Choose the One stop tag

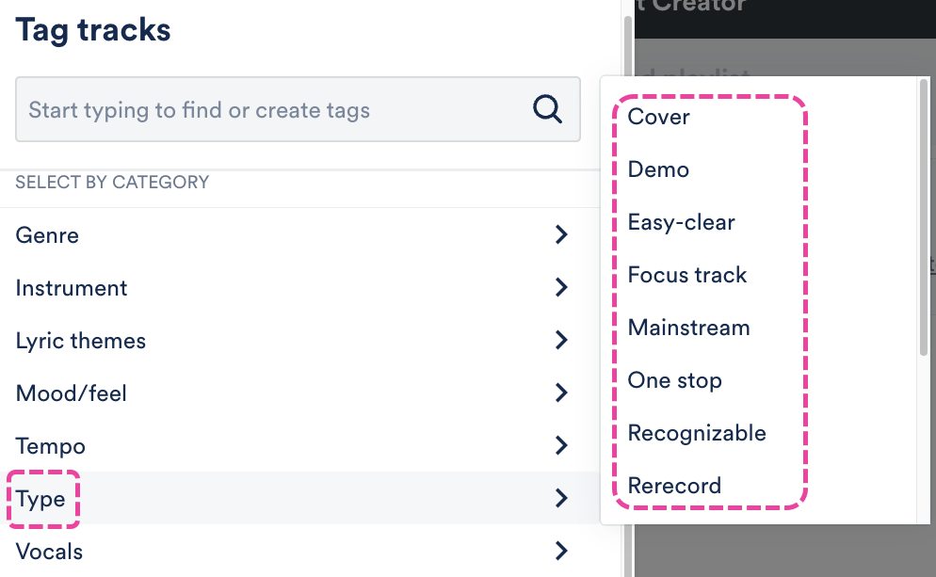(x=675, y=380)
